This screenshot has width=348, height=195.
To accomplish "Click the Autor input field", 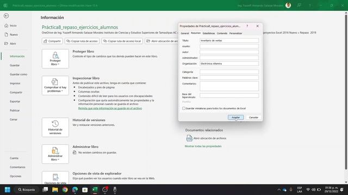I will (x=229, y=52).
